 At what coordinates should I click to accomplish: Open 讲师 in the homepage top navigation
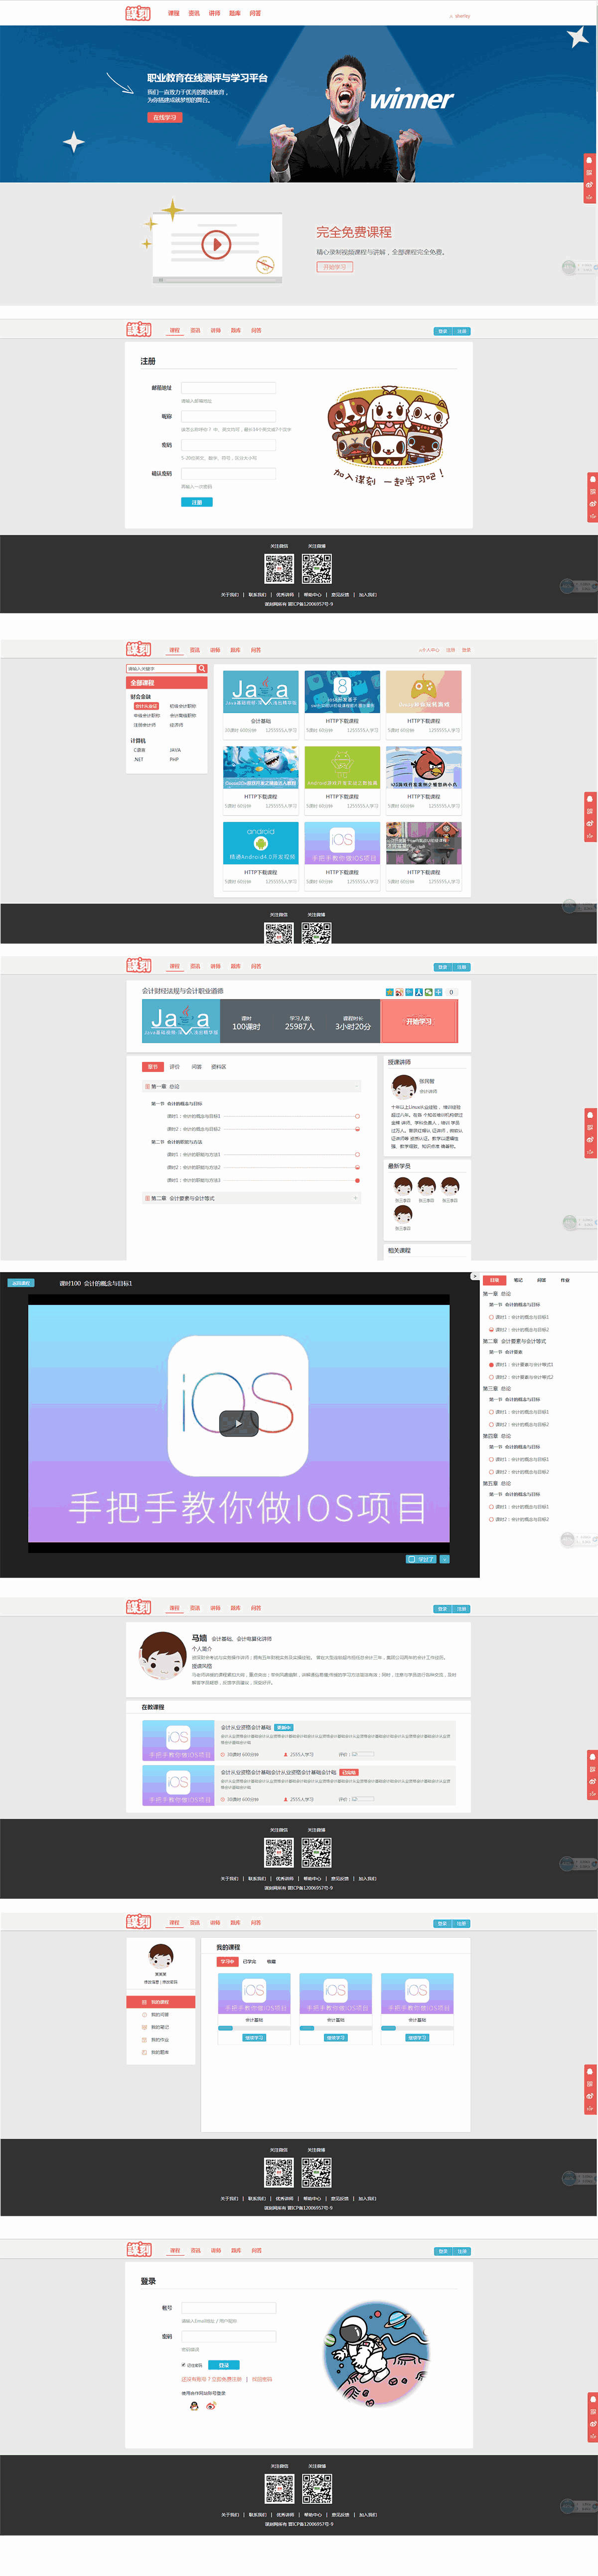coord(214,13)
